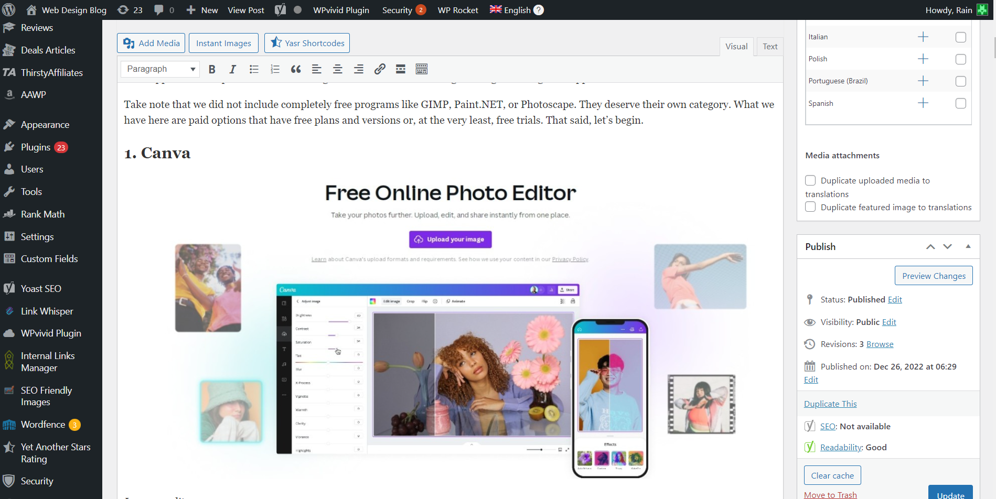996x499 pixels.
Task: Enable Duplicate featured image to translations
Action: (x=810, y=207)
